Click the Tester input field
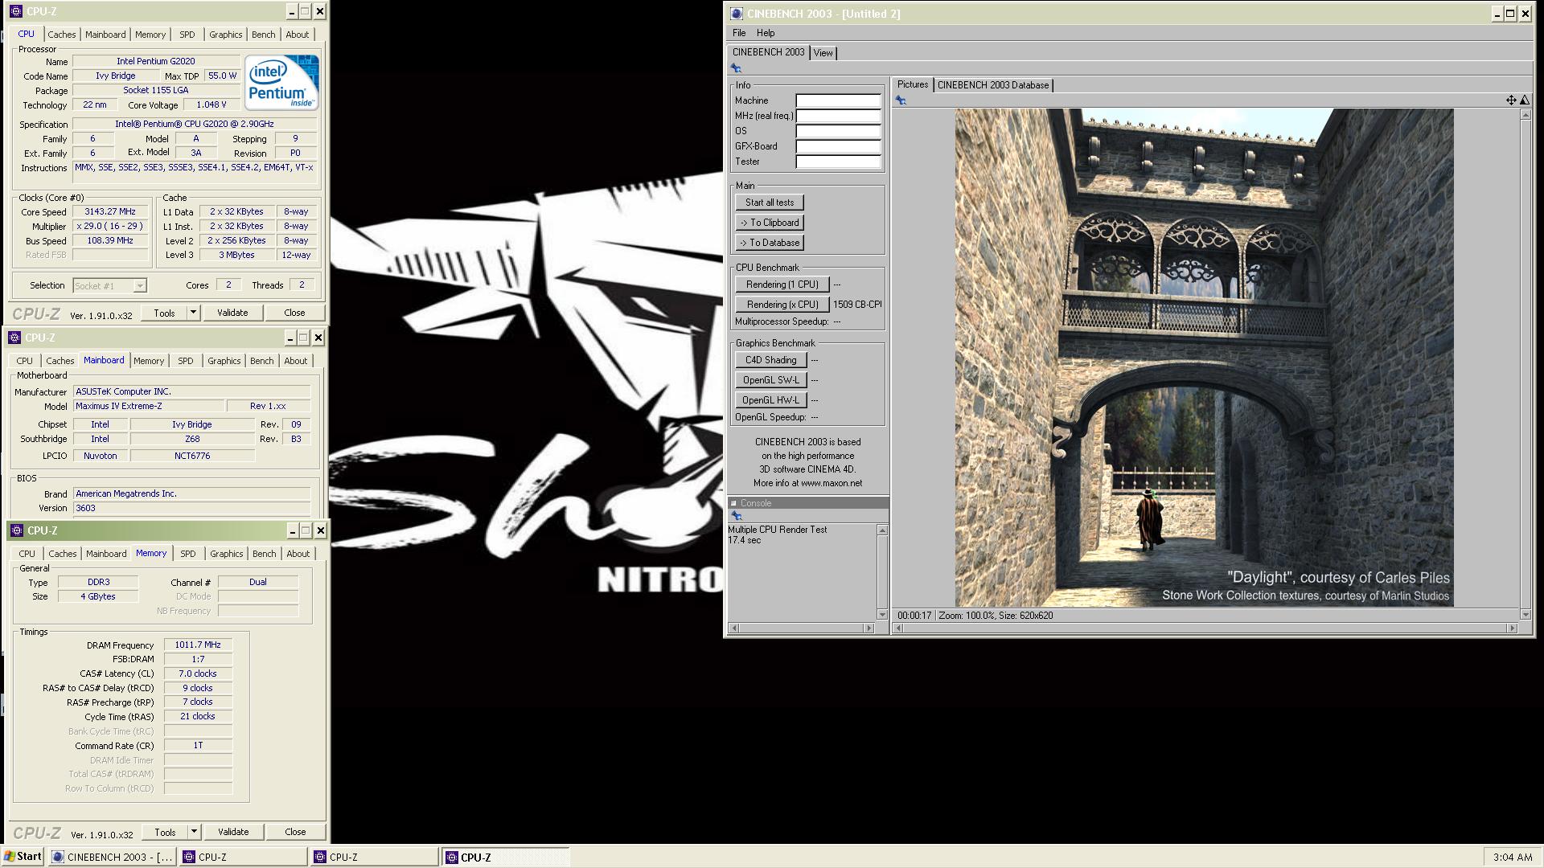Image resolution: width=1544 pixels, height=868 pixels. [838, 162]
